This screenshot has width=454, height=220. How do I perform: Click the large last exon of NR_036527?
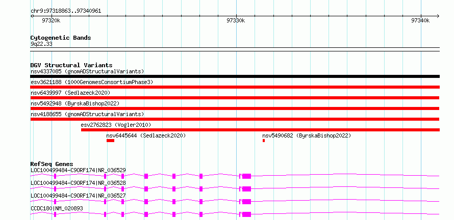(x=247, y=202)
